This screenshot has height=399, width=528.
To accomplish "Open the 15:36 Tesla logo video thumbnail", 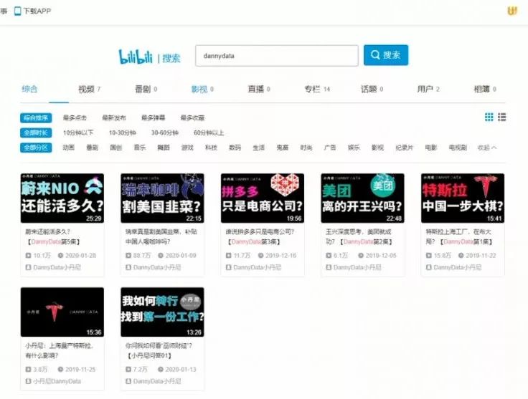I will [62, 312].
